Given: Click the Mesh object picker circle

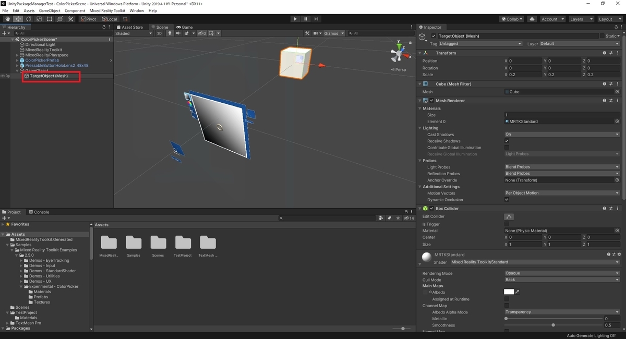Looking at the screenshot, I should 617,92.
